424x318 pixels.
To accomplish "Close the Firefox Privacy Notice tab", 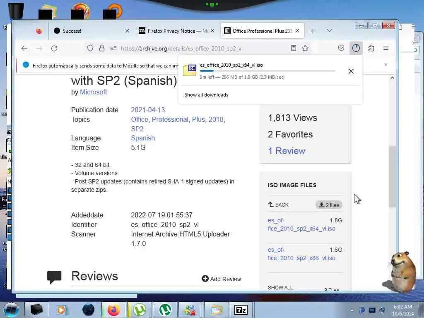I will (212, 31).
